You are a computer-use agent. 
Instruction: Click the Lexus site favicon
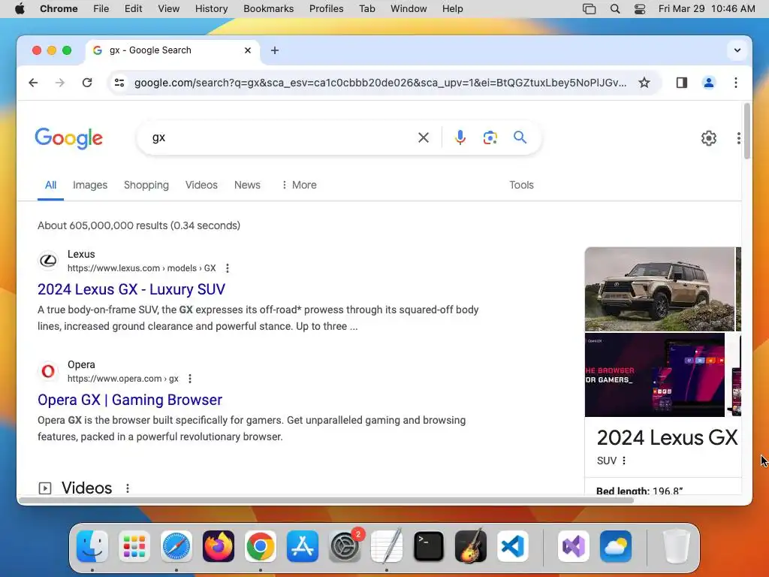pos(48,261)
